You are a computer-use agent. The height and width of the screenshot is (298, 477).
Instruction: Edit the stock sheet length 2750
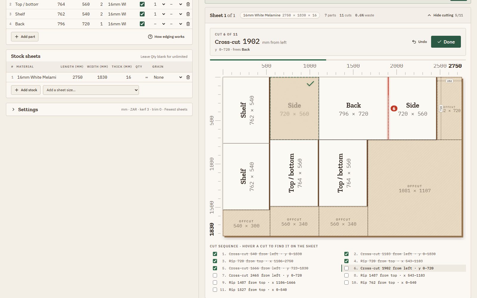(78, 77)
